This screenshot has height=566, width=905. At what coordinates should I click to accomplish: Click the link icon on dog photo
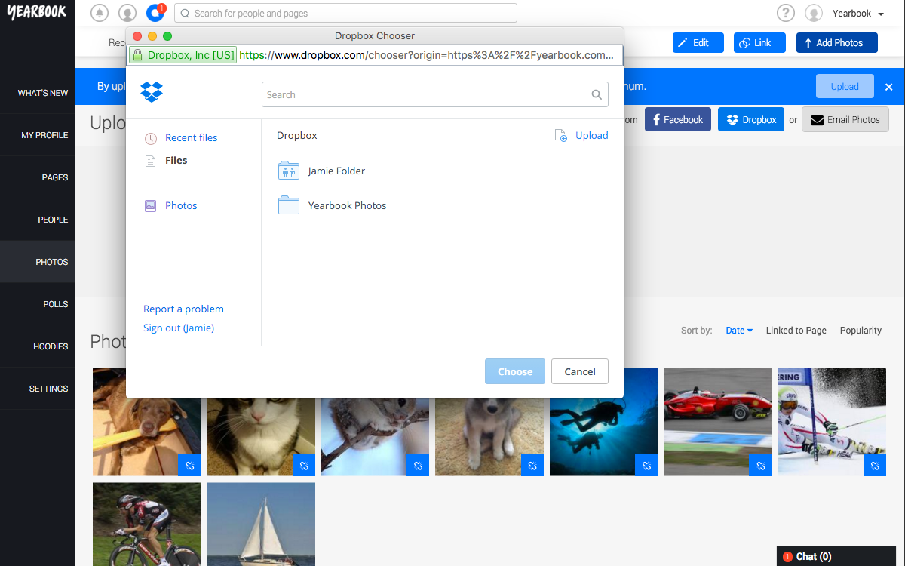tap(189, 465)
